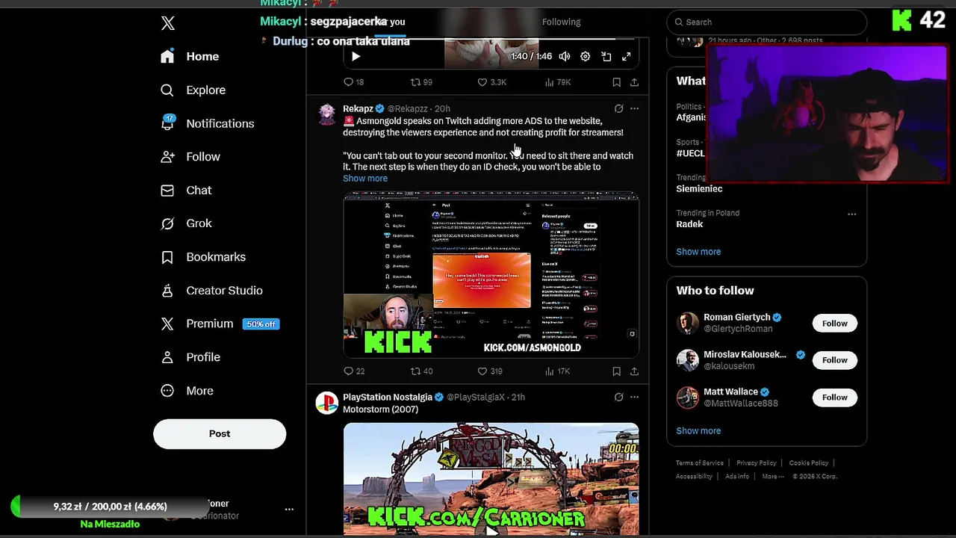
Task: Follow Roman Giertych
Action: point(834,324)
